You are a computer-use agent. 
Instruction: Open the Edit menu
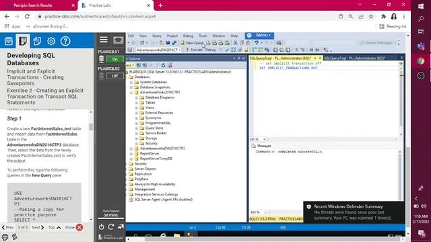pos(131,36)
